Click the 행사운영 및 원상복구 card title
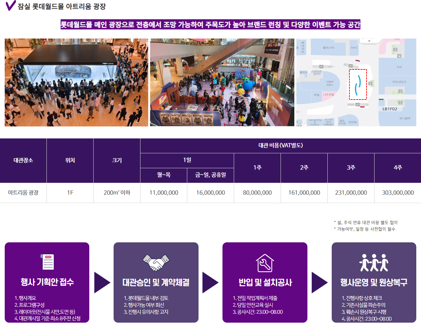This screenshot has height=327, width=421. (x=374, y=282)
